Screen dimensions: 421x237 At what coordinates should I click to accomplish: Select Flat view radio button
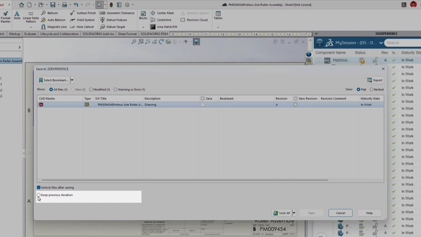tap(358, 90)
